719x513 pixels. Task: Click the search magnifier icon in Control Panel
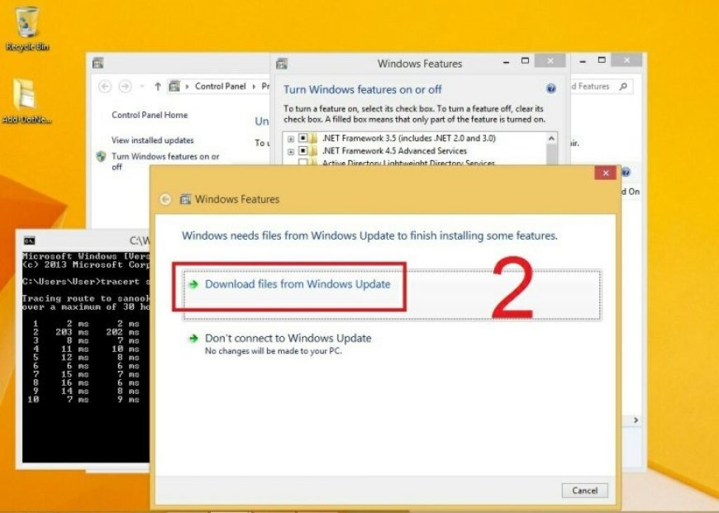coord(622,86)
